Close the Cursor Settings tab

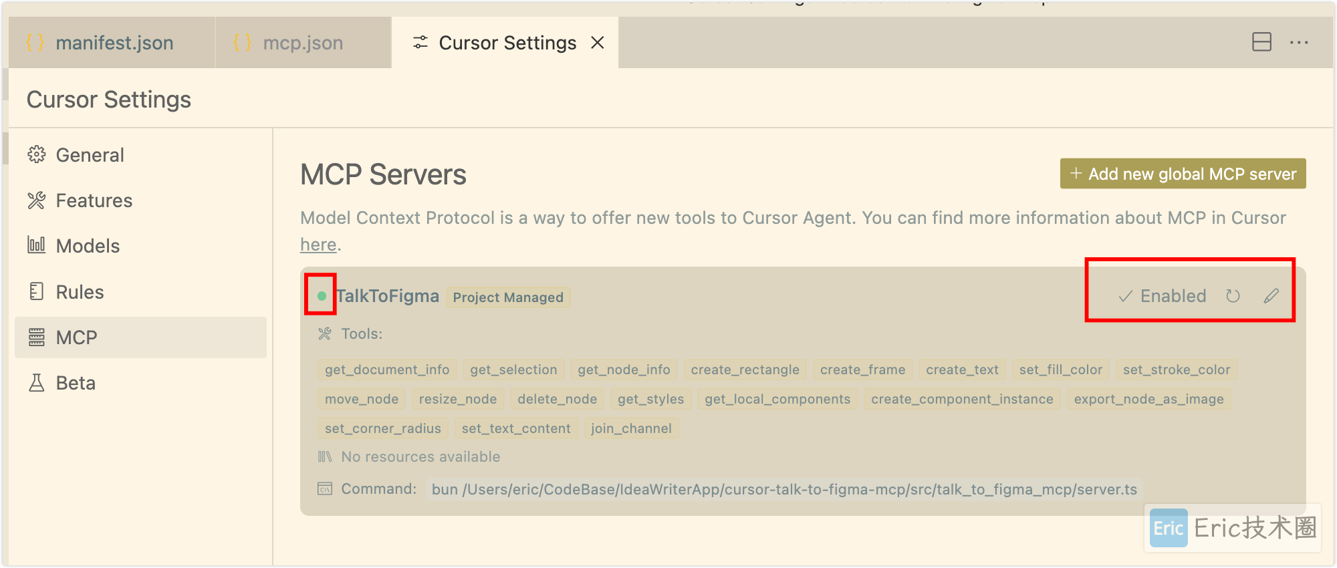[598, 43]
